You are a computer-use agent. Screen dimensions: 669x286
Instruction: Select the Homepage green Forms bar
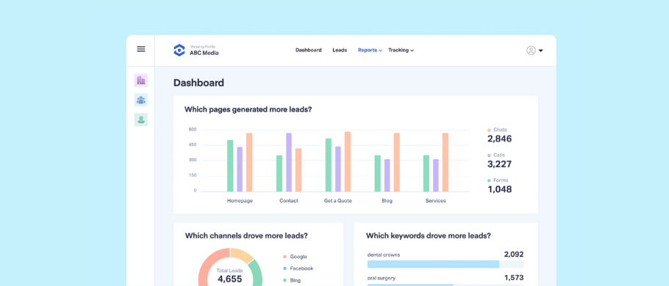(x=230, y=166)
